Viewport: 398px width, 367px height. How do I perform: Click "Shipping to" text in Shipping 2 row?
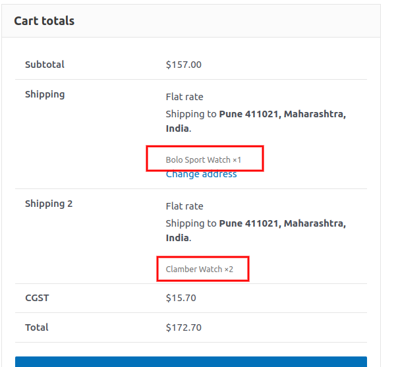(x=191, y=223)
